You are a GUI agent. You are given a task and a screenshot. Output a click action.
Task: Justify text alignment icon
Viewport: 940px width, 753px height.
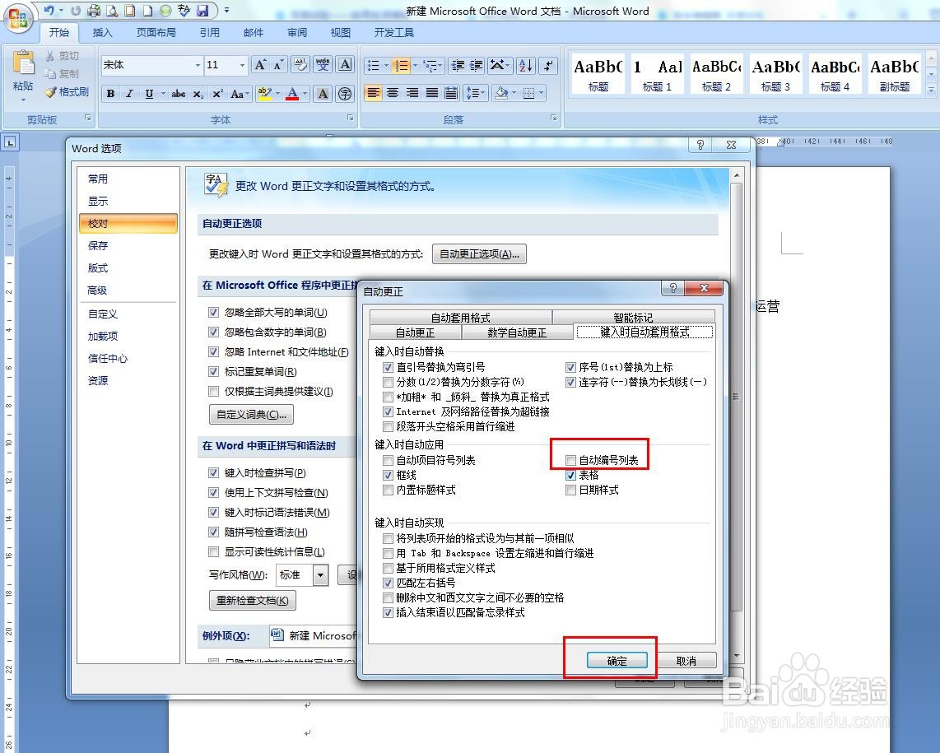[x=431, y=93]
